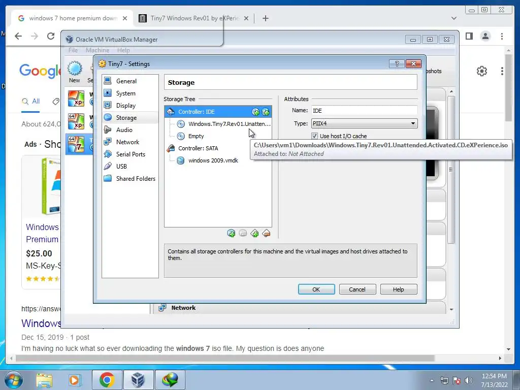This screenshot has width=520, height=390.
Task: Click add controller icon below storage tree
Action: coord(254,234)
